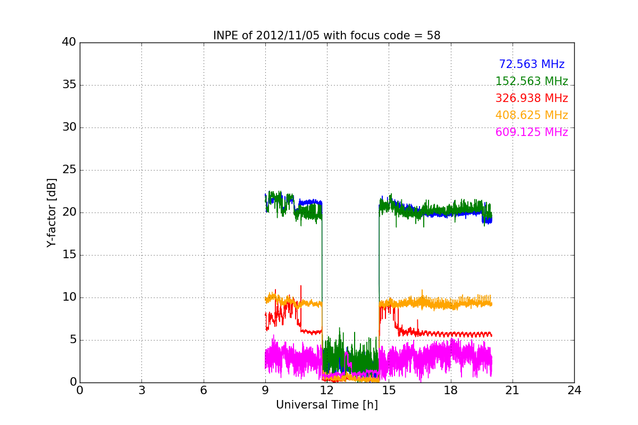
Task: Select the red 326.938 MHz legend label
Action: (x=532, y=98)
